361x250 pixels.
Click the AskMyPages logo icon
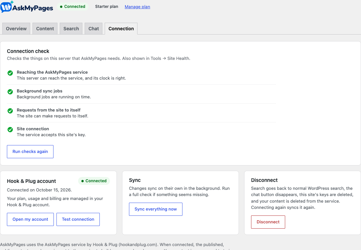pyautogui.click(x=6, y=7)
